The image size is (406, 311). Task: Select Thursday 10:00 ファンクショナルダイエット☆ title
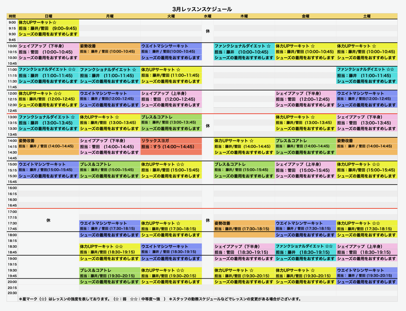point(243,46)
